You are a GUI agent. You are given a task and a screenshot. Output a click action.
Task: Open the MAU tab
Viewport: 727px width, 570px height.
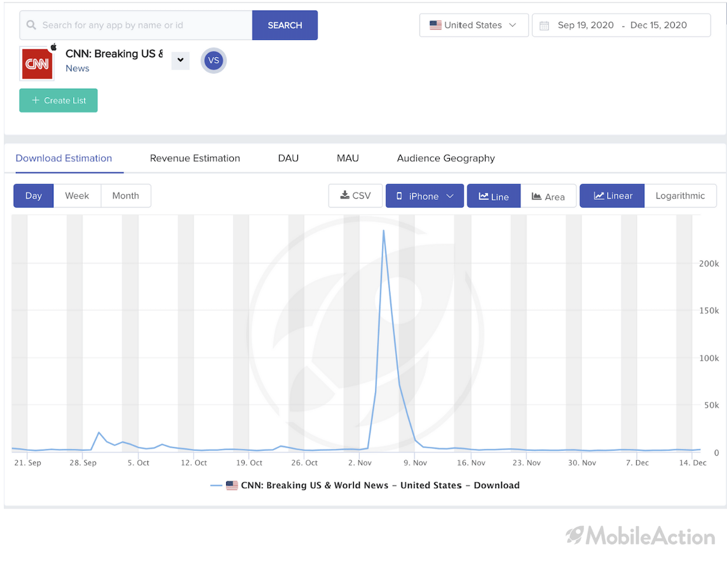point(348,158)
